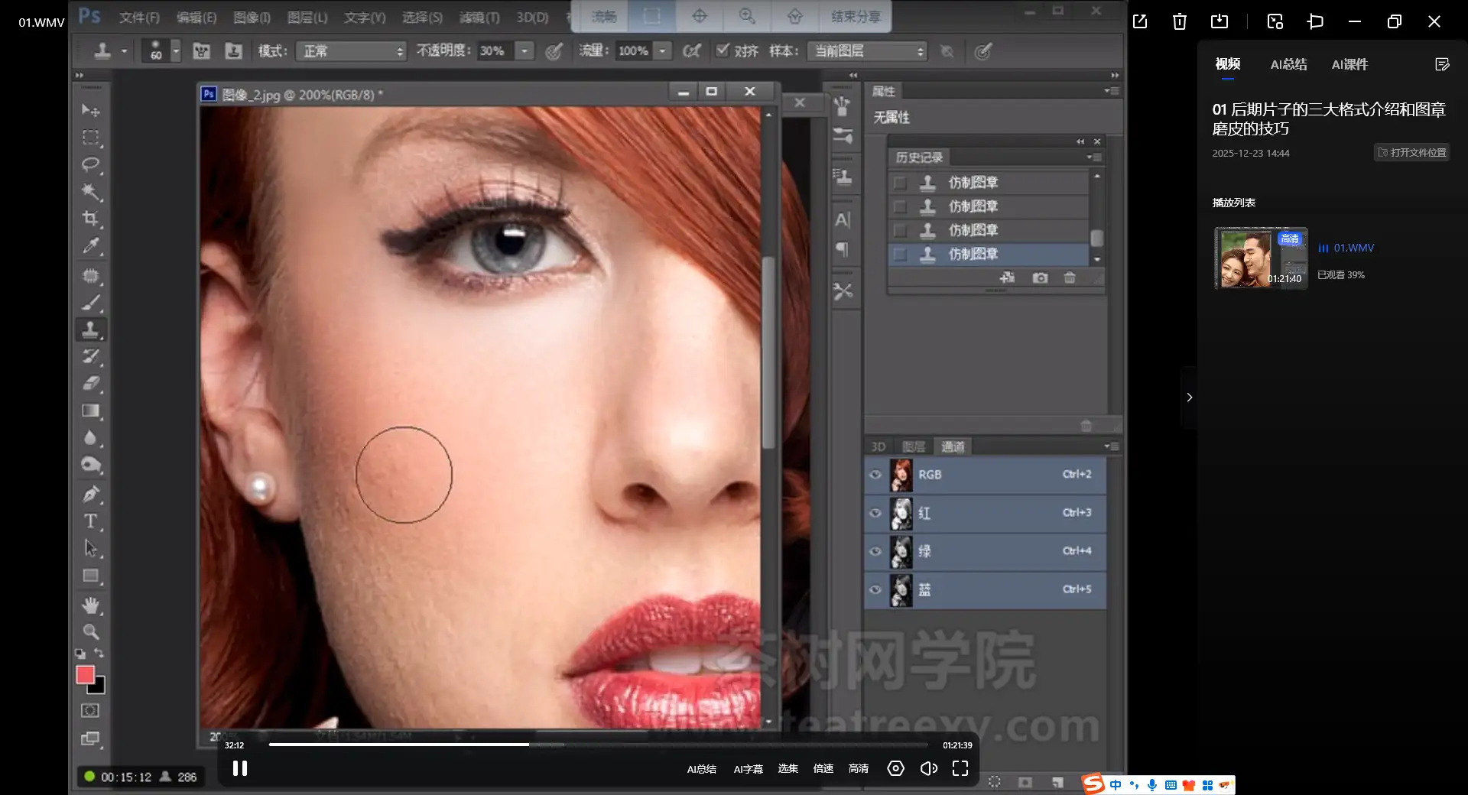Open the AI总结 tab in sidebar
This screenshot has height=795, width=1468.
point(1288,64)
